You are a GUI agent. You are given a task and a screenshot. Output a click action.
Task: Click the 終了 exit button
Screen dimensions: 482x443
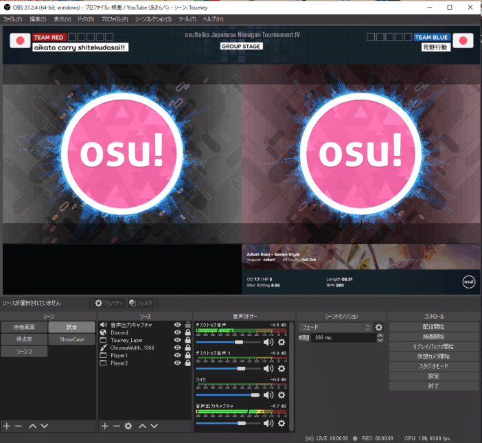433,386
